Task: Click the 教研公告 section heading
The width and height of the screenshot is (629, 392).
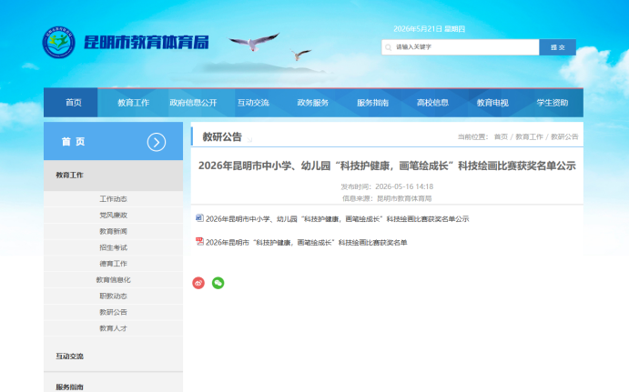Action: [222, 136]
